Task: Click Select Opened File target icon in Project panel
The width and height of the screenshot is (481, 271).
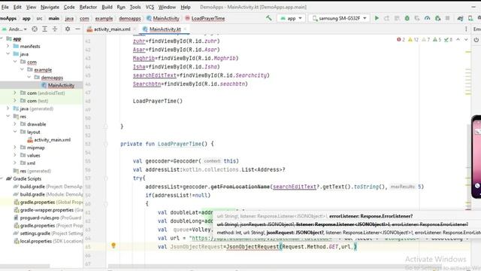Action: coord(35,29)
